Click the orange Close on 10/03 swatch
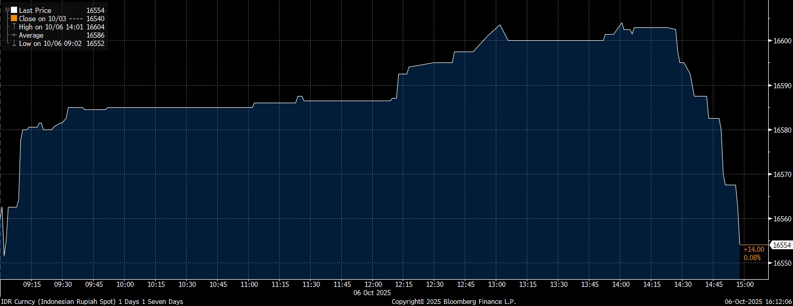793x306 pixels. pyautogui.click(x=14, y=19)
